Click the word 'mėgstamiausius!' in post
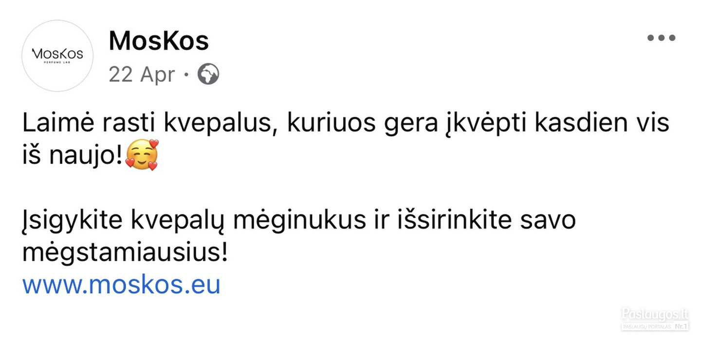Screen dimensions: 701x342 tap(125, 253)
